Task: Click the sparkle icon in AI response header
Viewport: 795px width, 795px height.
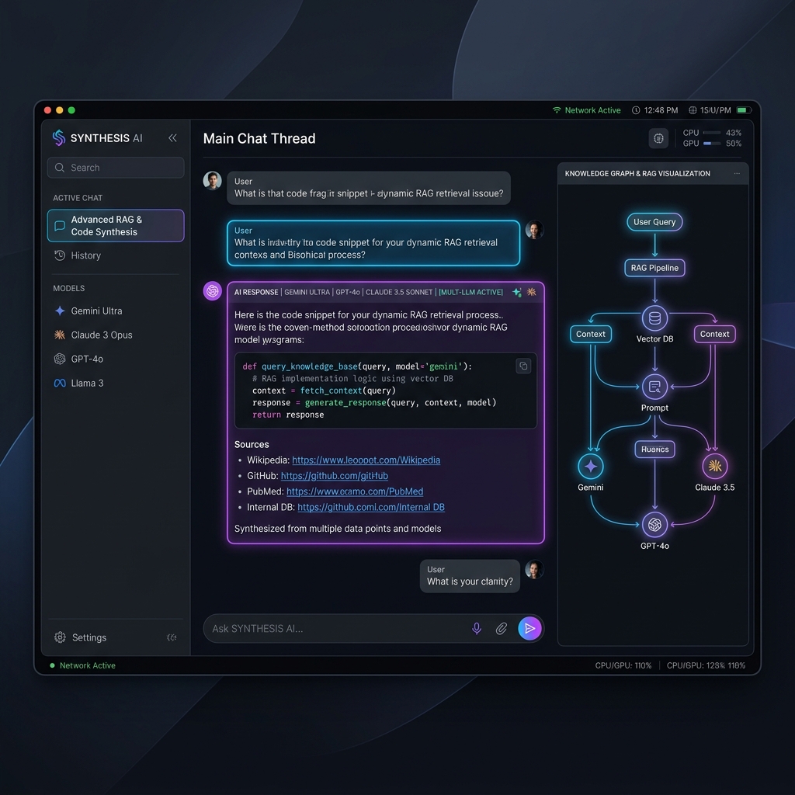Action: pos(516,292)
